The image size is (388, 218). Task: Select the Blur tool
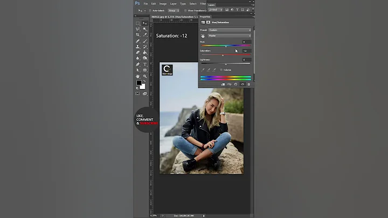(137, 58)
